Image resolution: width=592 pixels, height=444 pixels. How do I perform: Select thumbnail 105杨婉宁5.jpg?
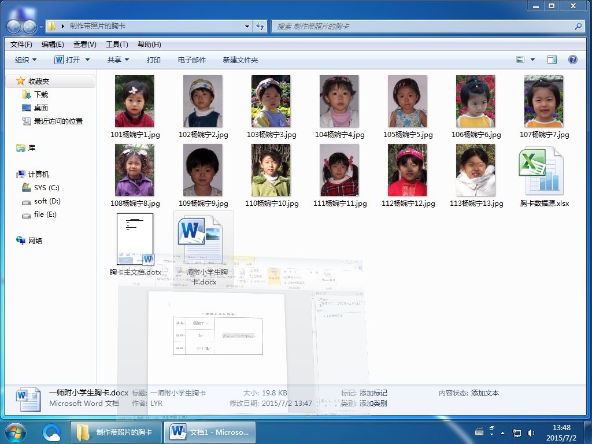coord(408,101)
